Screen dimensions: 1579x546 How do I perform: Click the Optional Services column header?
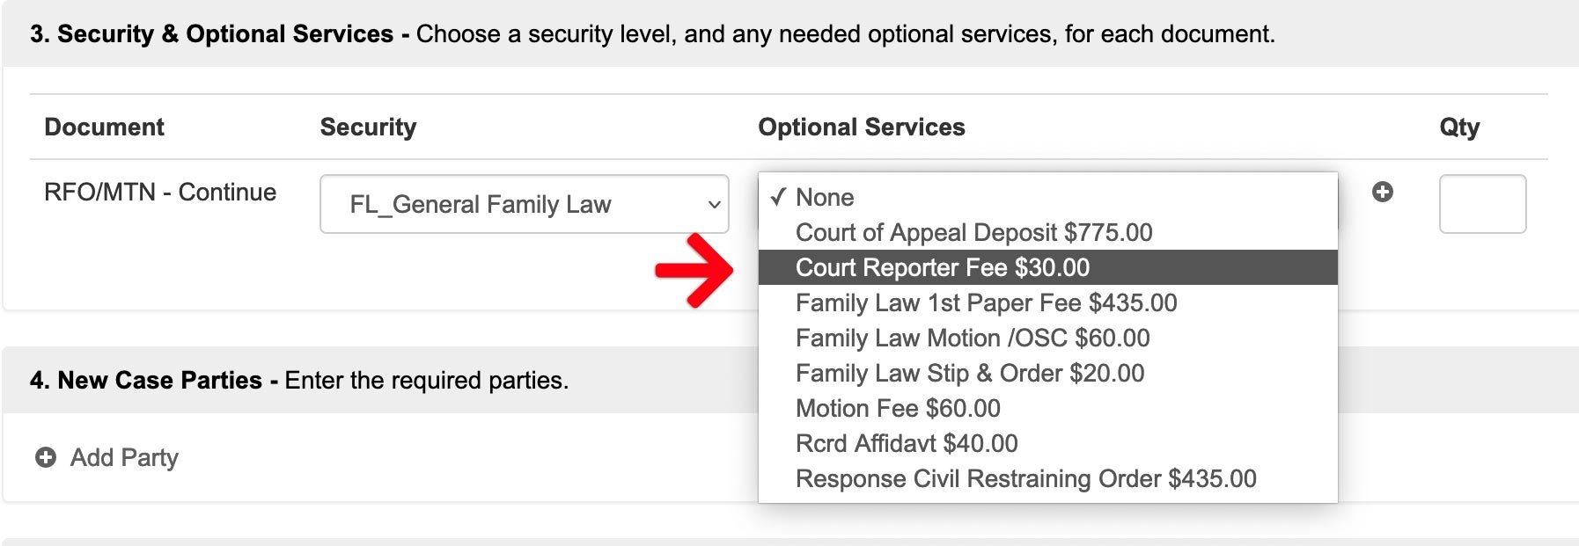click(862, 127)
